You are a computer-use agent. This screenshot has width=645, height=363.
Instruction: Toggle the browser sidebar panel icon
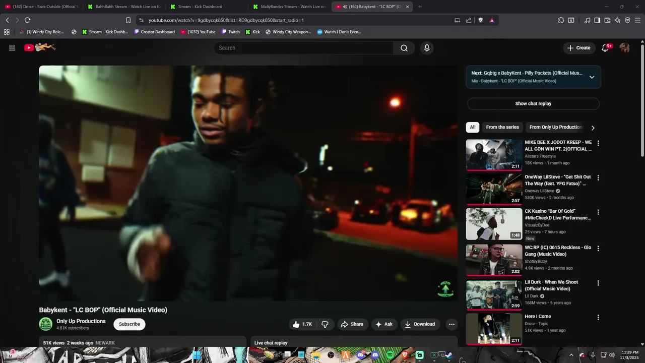click(x=597, y=20)
